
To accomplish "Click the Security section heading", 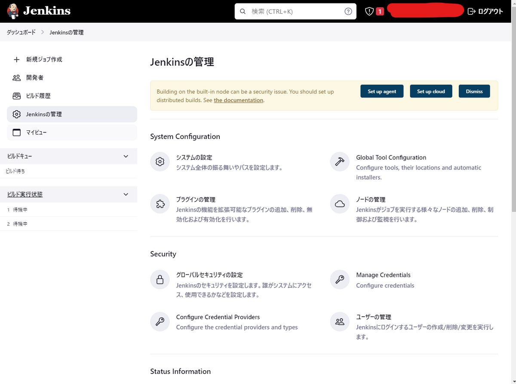I will point(163,254).
